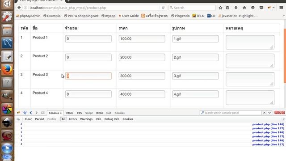286x161 pixels.
Task: Open the chat smiley icon in toolbar
Action: pos(253,8)
